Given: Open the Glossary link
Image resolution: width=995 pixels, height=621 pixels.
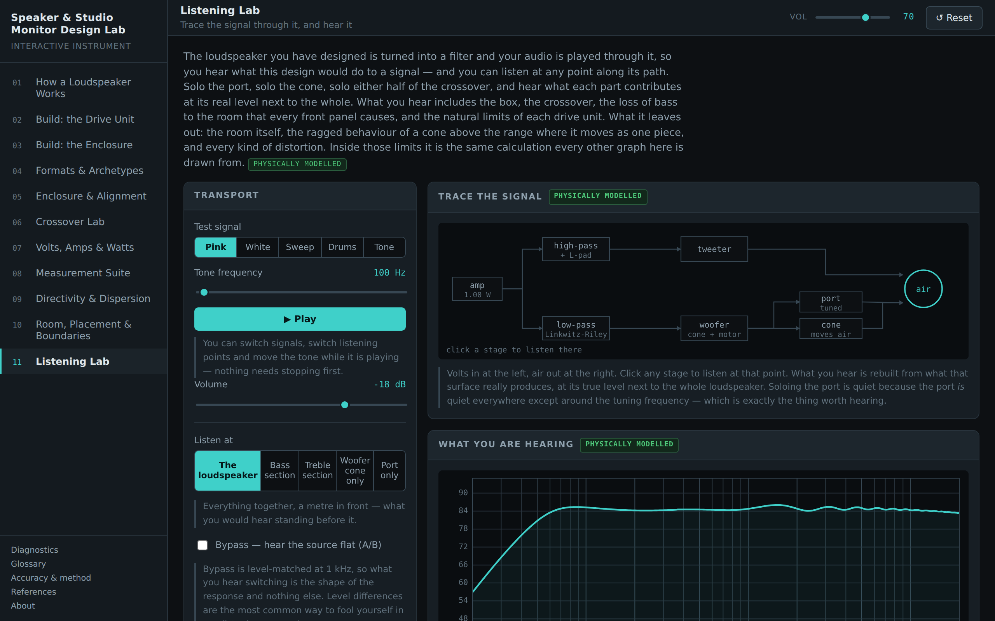Looking at the screenshot, I should tap(28, 564).
